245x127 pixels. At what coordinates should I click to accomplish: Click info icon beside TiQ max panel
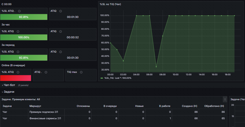click(81, 72)
